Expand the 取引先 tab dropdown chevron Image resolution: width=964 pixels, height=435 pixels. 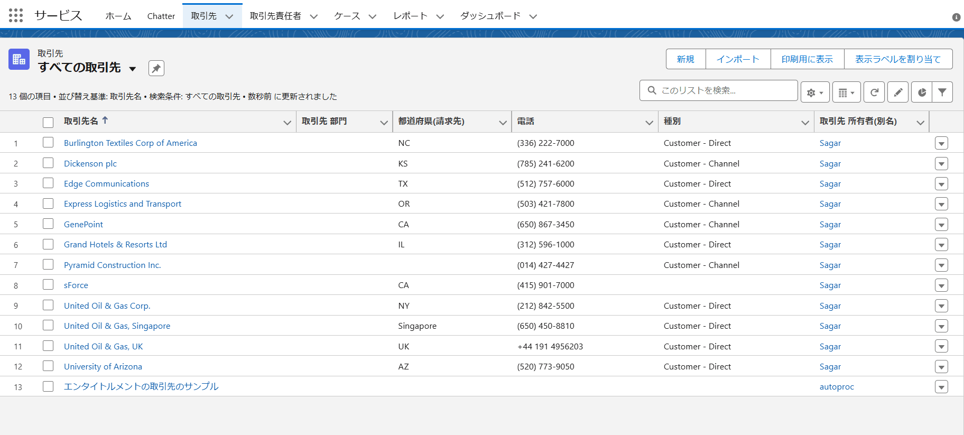(229, 16)
